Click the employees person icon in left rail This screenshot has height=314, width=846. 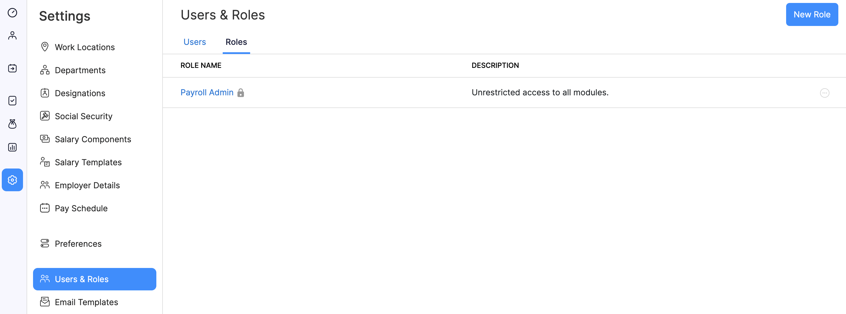(12, 35)
